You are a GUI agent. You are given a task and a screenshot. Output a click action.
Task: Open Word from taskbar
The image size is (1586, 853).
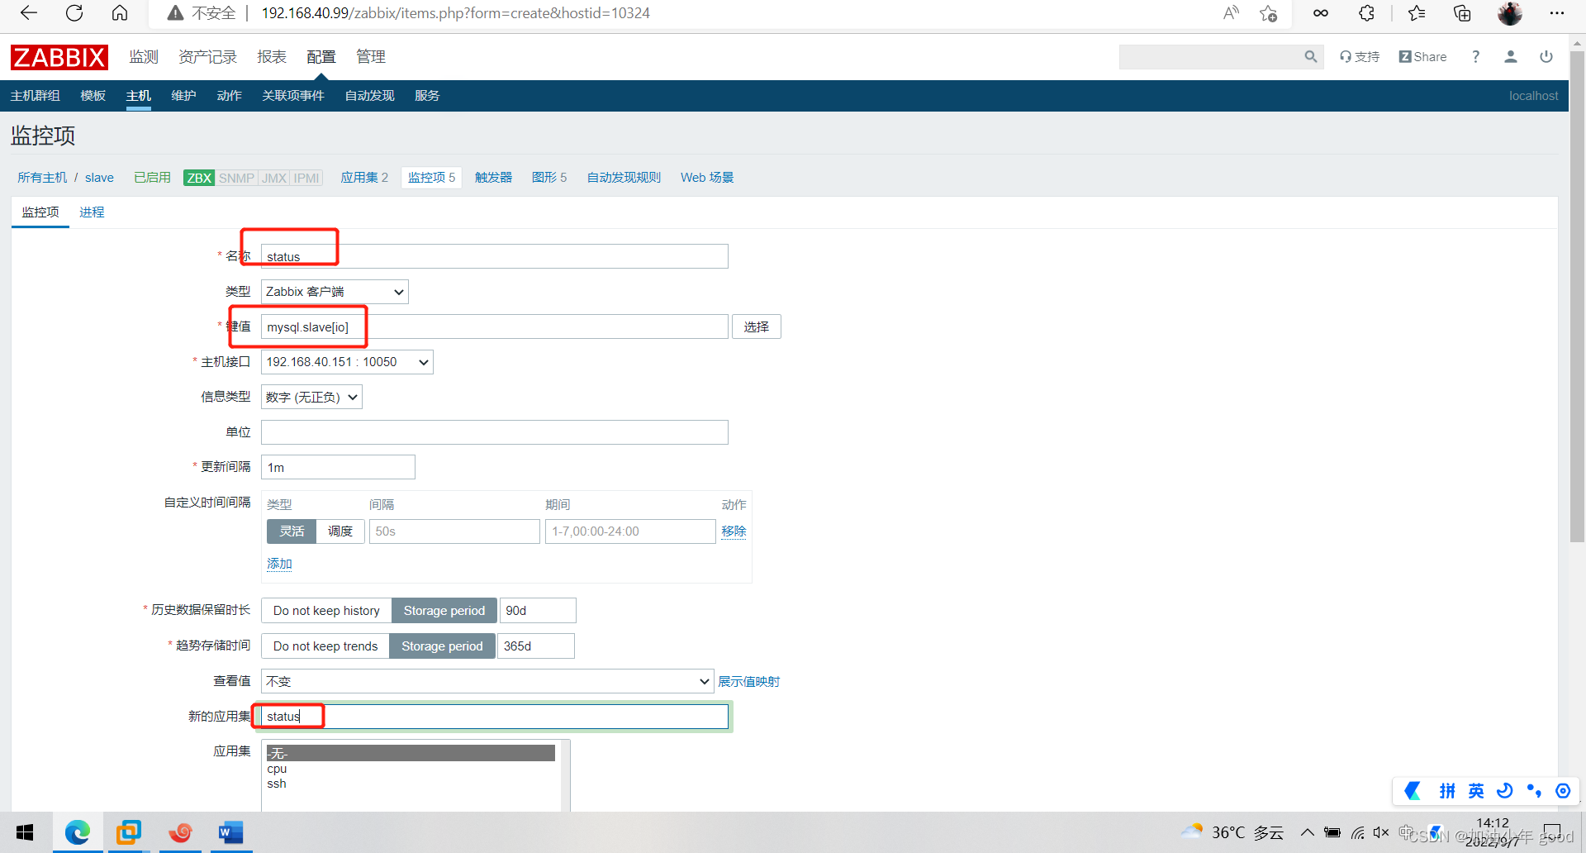(x=230, y=832)
